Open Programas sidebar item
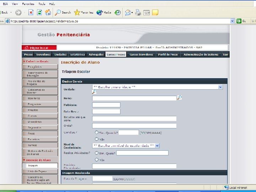The width and height of the screenshot is (256, 192). (40, 104)
